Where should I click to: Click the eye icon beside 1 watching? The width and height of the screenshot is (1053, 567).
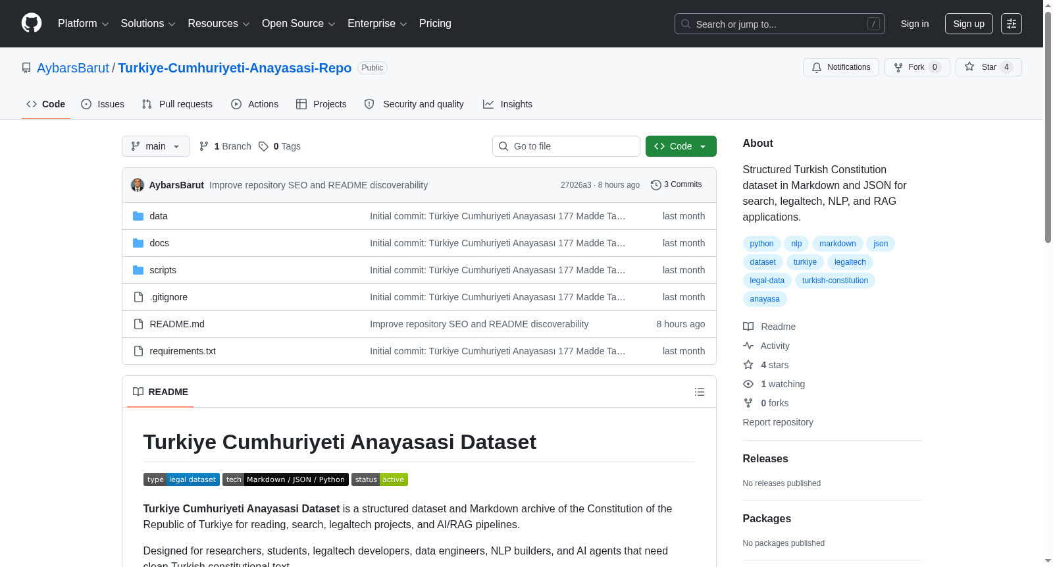coord(748,384)
